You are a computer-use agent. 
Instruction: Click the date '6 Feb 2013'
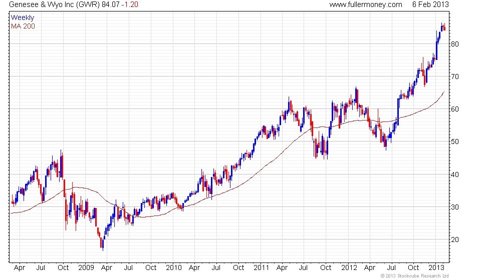[430, 4]
